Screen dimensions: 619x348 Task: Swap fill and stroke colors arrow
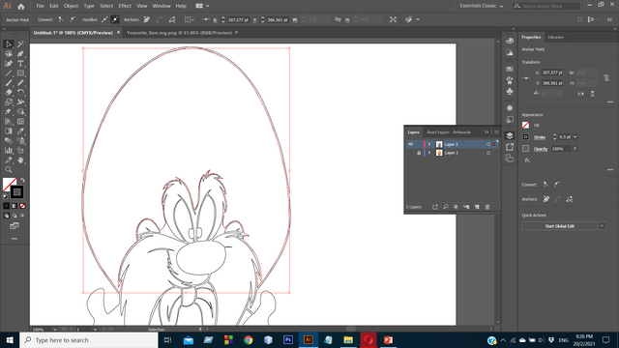[22, 181]
